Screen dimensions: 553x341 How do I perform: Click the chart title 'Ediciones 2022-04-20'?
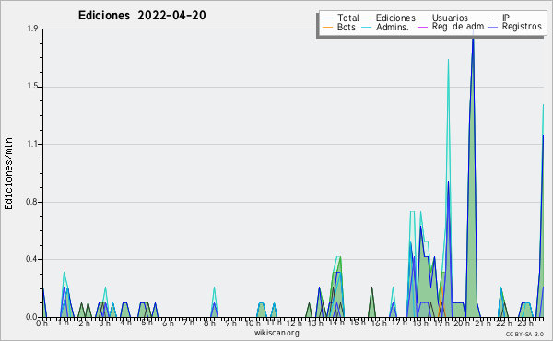[x=142, y=16]
